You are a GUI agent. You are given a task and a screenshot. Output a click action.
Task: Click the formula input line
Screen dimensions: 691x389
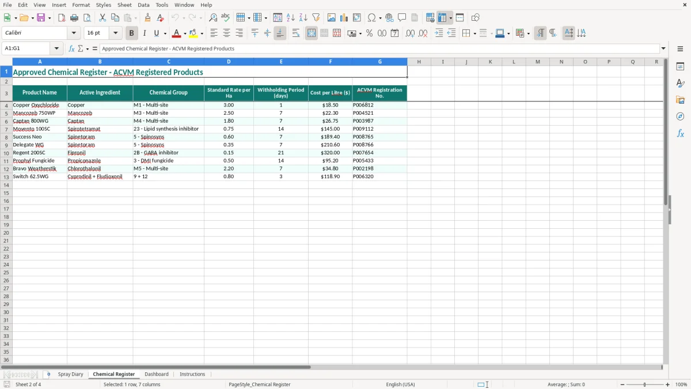(x=379, y=48)
